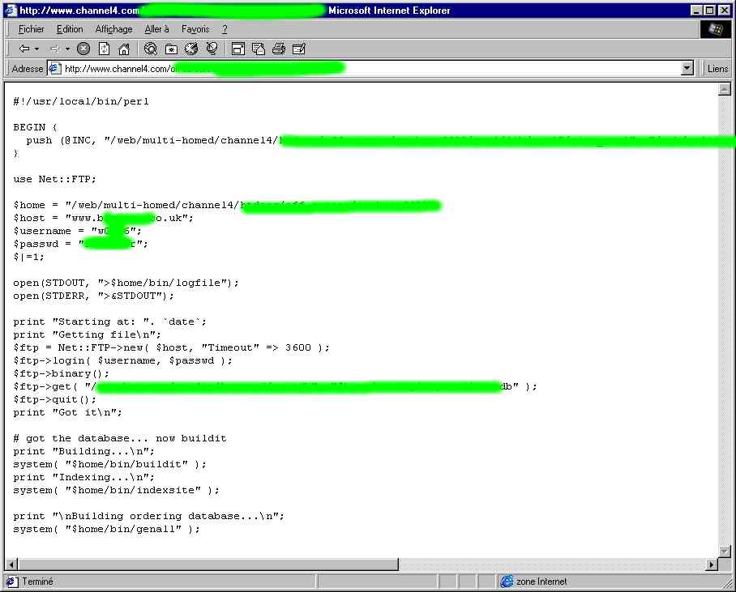Go to the Home page icon

[124, 49]
